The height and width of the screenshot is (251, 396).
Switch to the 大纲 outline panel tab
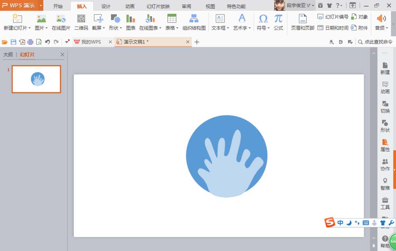point(8,54)
